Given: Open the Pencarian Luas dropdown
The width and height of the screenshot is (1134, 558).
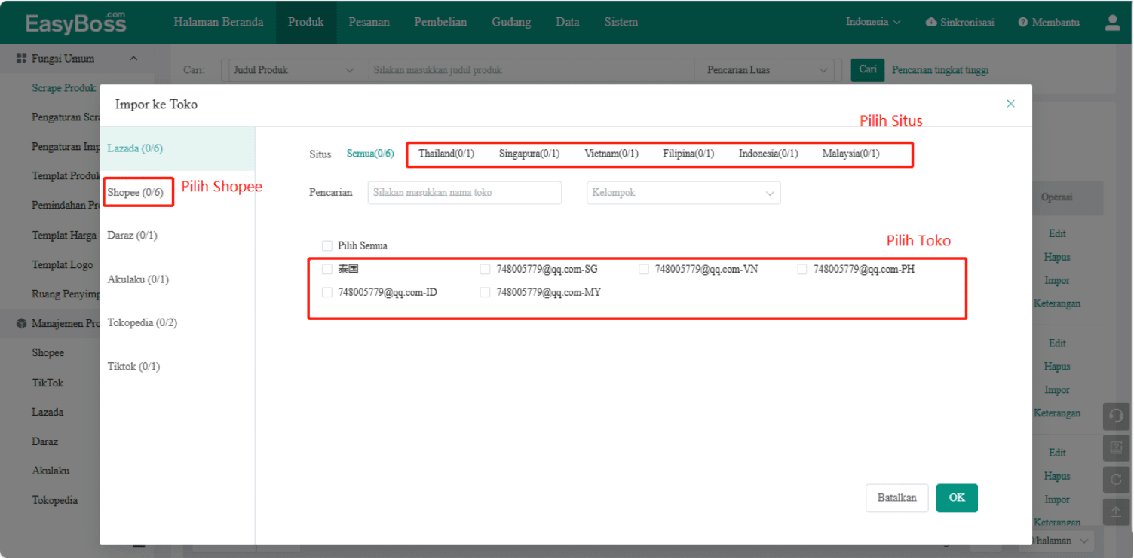Looking at the screenshot, I should [x=768, y=70].
